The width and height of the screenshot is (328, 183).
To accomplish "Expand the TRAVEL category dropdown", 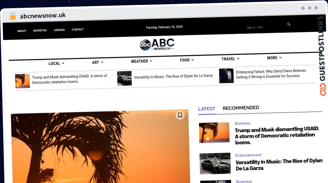I will coord(230,59).
